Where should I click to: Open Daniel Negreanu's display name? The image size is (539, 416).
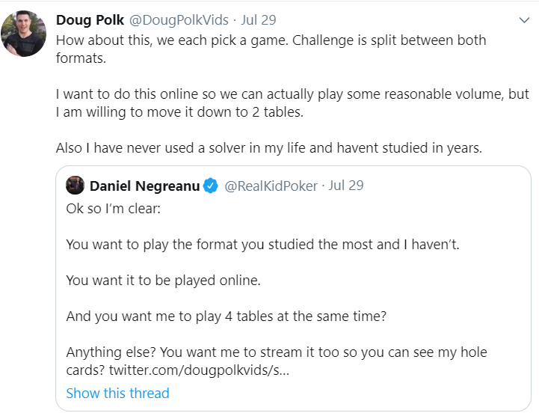pyautogui.click(x=145, y=186)
